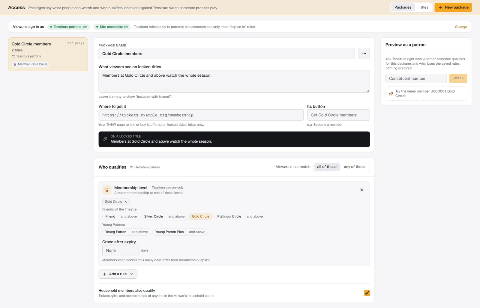Select 'all of these' matching mode
This screenshot has width=480, height=308.
[x=327, y=167]
